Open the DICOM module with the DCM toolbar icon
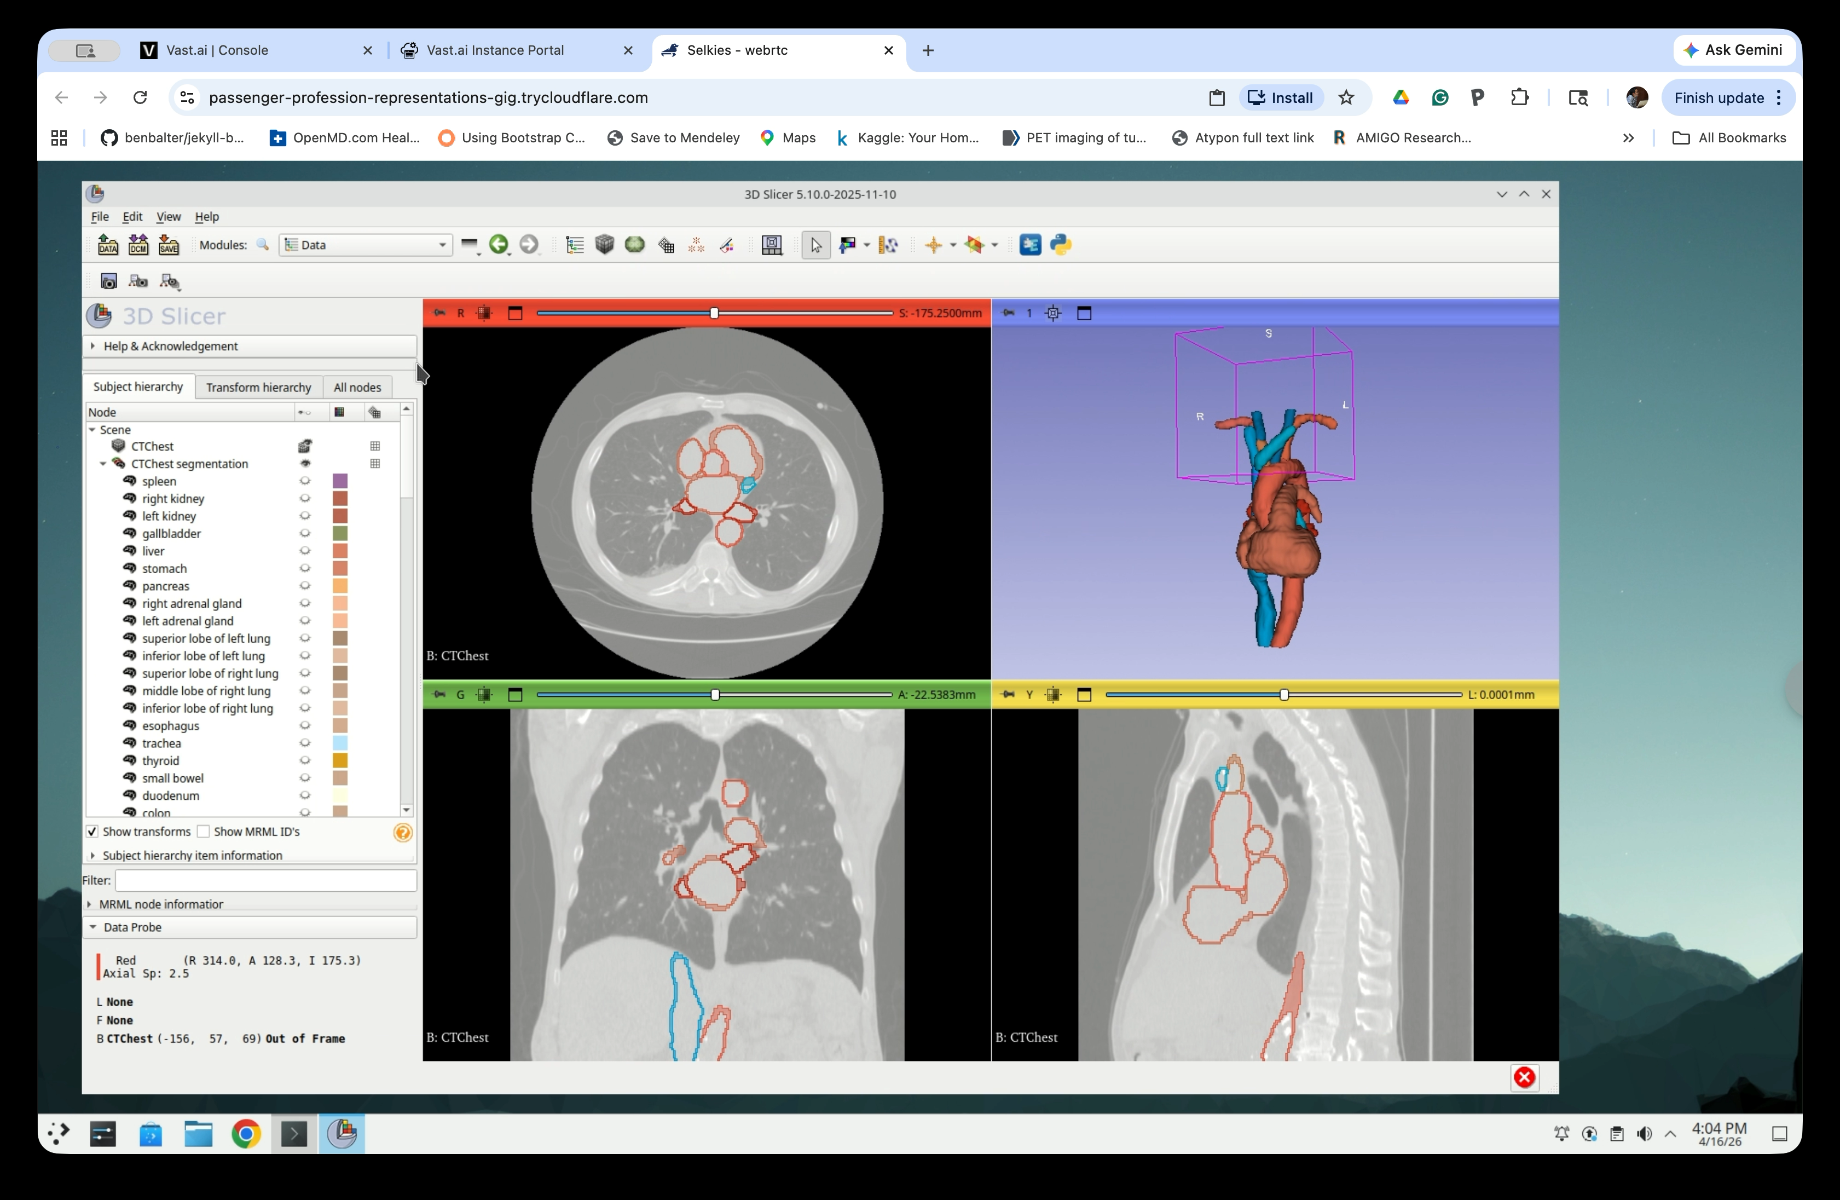The width and height of the screenshot is (1840, 1200). tap(138, 245)
